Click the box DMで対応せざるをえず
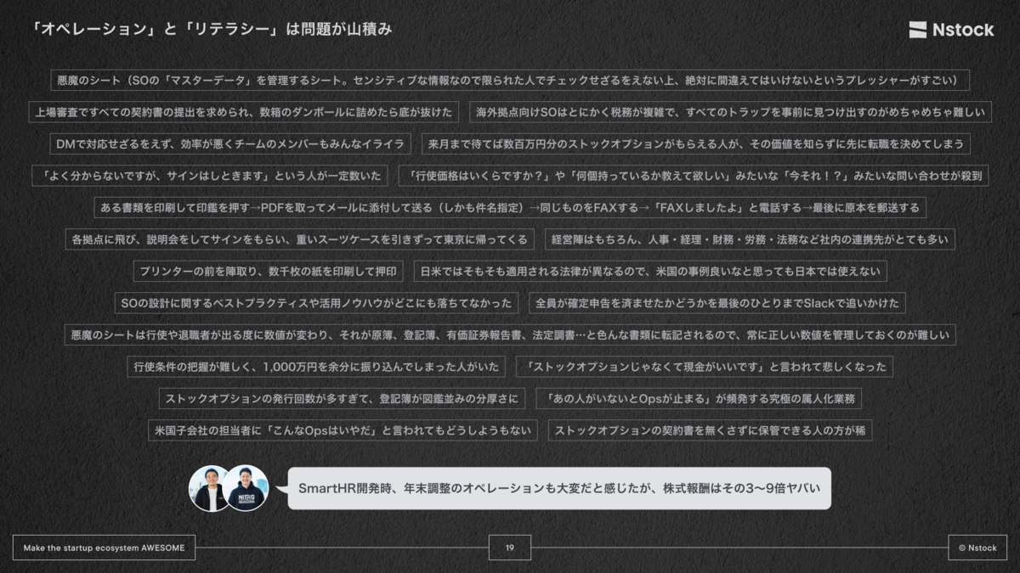The height and width of the screenshot is (573, 1020). pyautogui.click(x=230, y=144)
